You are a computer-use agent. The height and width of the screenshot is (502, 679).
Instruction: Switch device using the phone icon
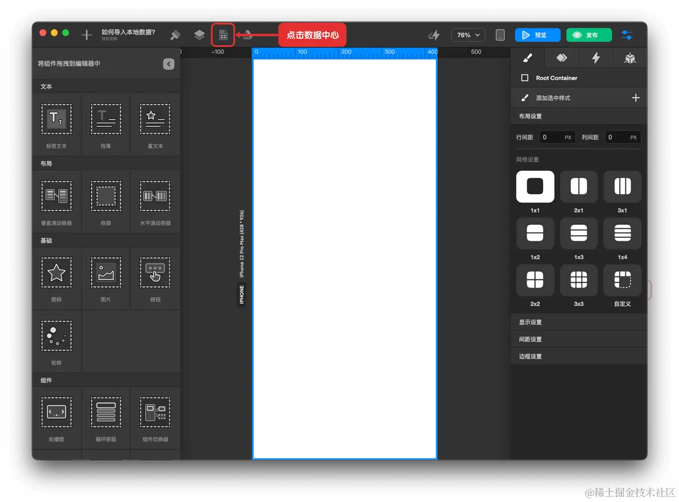point(500,35)
